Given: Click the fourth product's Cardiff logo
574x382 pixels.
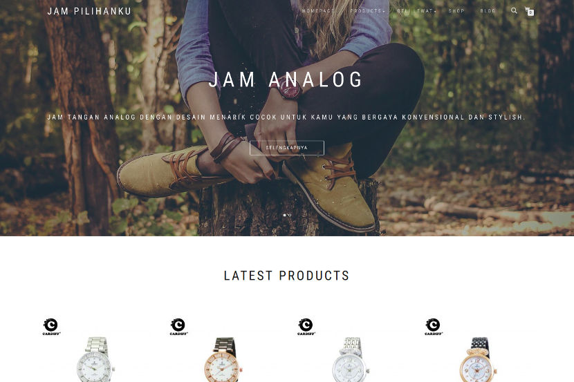Looking at the screenshot, I should point(434,327).
